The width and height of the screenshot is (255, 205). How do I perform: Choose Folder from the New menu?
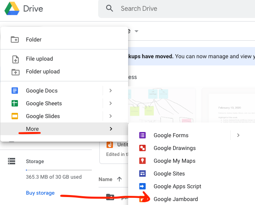point(64,39)
